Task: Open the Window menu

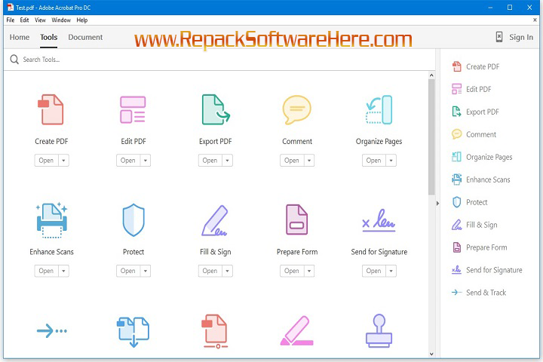Action: (61, 20)
